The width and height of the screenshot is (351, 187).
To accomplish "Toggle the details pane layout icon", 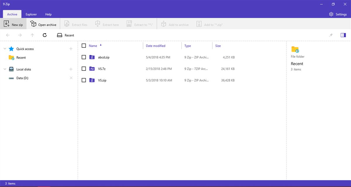I will tap(343, 35).
